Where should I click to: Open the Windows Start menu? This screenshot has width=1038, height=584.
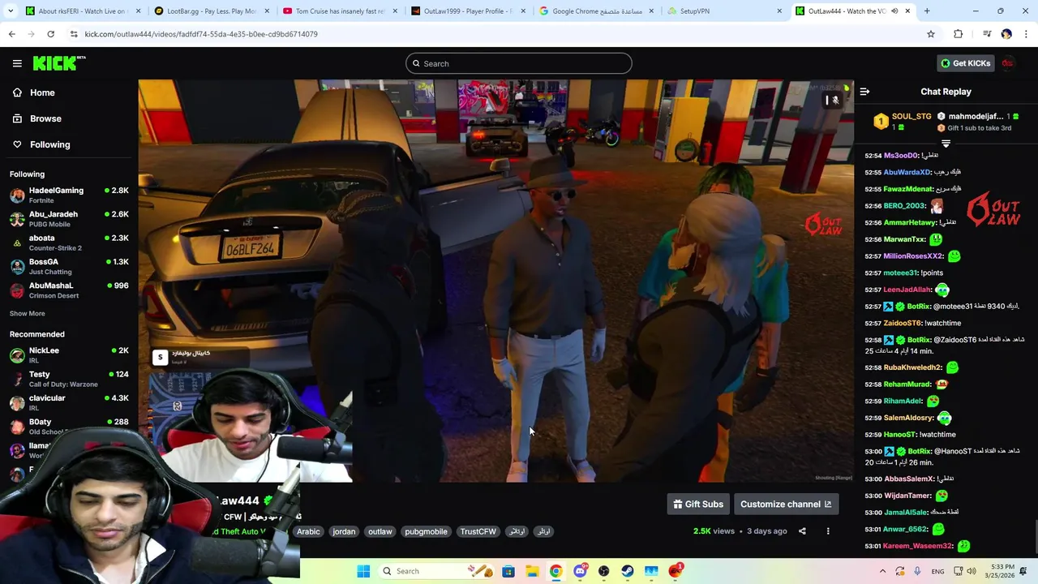click(363, 571)
